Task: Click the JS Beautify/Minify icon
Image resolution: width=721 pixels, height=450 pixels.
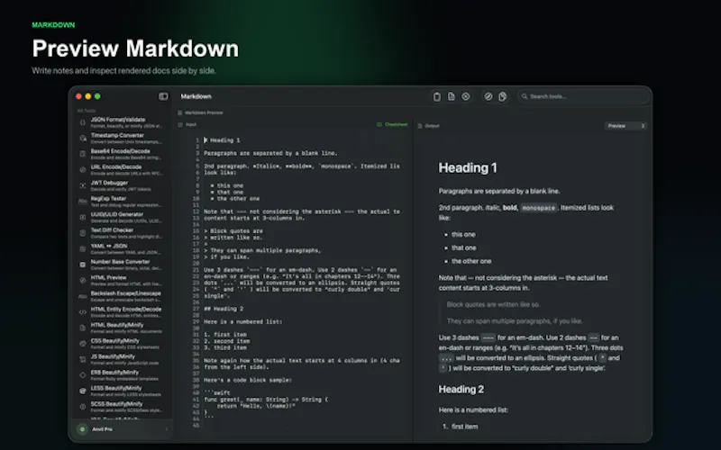Action: (83, 359)
